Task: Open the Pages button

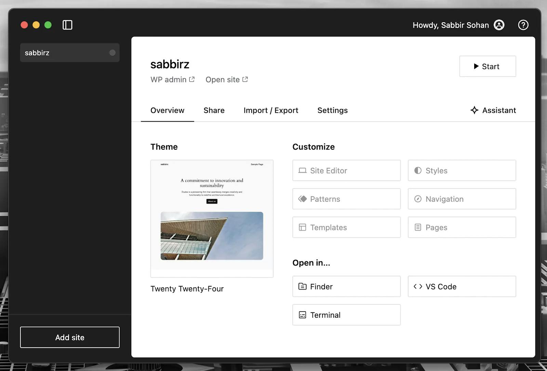Action: (x=462, y=227)
